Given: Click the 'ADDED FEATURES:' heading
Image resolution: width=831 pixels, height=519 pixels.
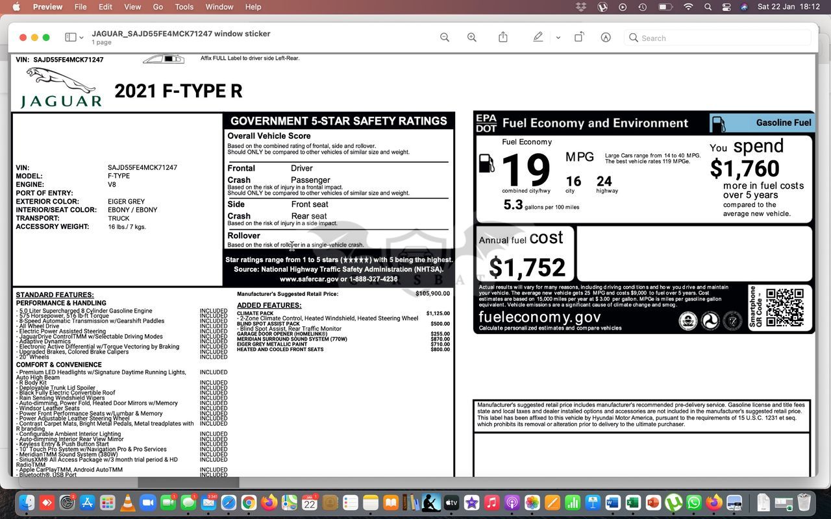Looking at the screenshot, I should (269, 306).
